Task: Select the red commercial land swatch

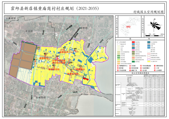Action: coord(133,42)
